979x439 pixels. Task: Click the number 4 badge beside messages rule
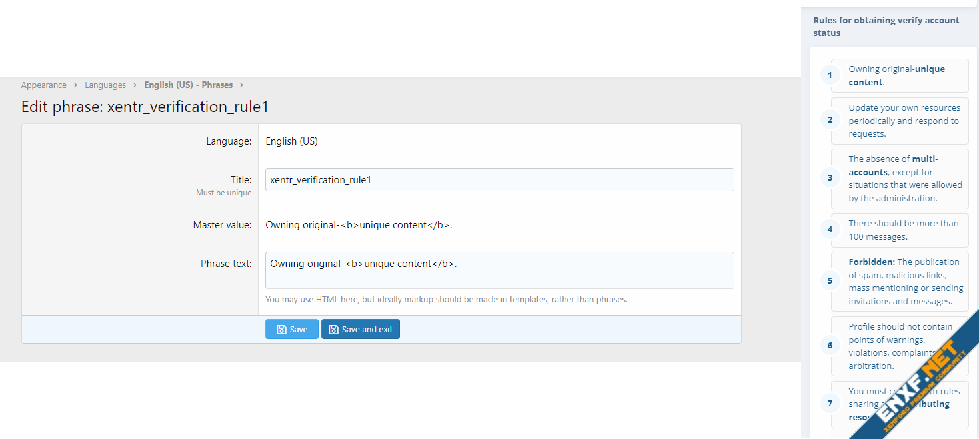coord(830,230)
